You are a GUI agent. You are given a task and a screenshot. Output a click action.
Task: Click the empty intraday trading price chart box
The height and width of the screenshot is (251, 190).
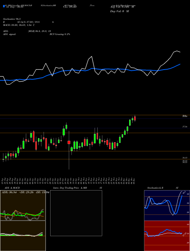pyautogui.click(x=76, y=213)
